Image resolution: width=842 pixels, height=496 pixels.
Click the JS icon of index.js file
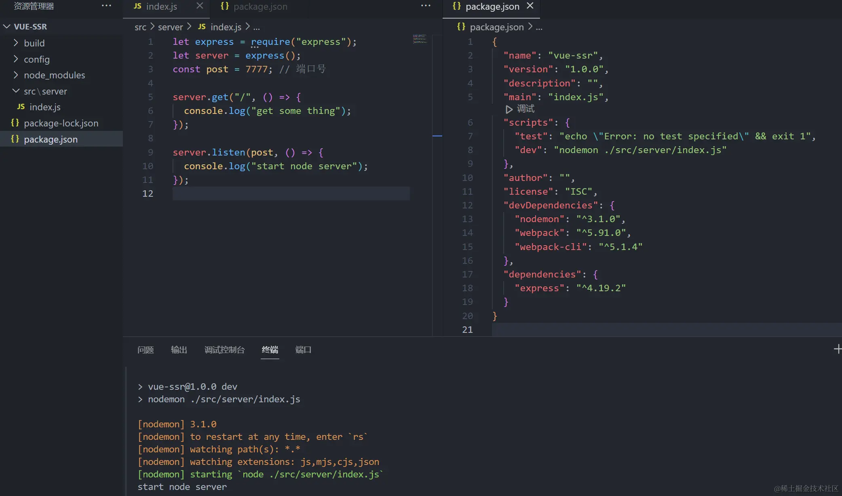(x=21, y=107)
